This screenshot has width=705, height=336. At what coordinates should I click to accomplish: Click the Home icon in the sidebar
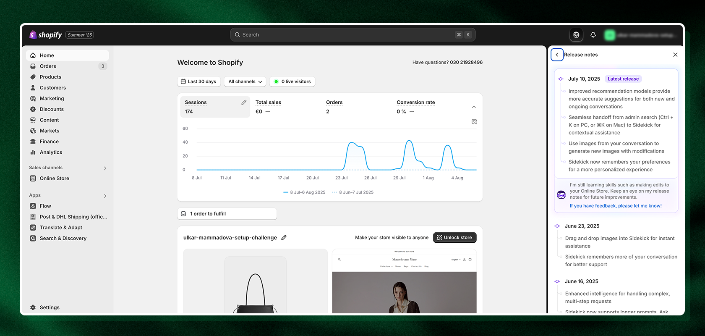(x=33, y=55)
